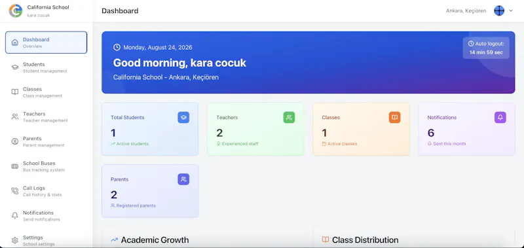
Task: Click the small trend icon by Active students
Action: (x=113, y=144)
